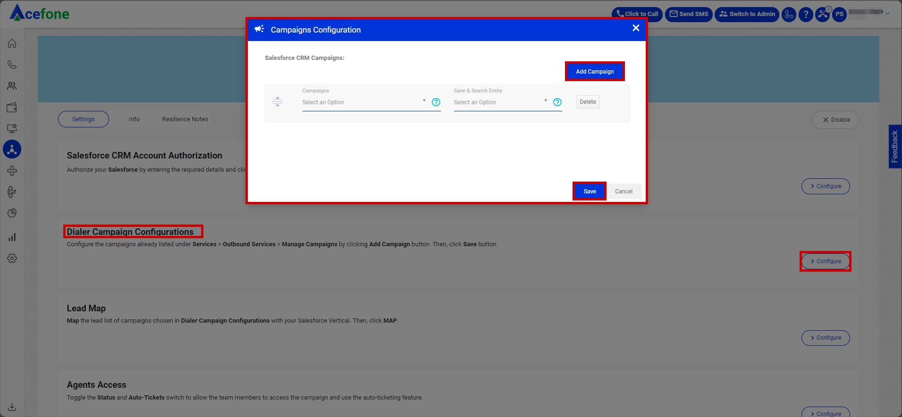Click the Dialer Campaign Configurations heading

coord(130,232)
